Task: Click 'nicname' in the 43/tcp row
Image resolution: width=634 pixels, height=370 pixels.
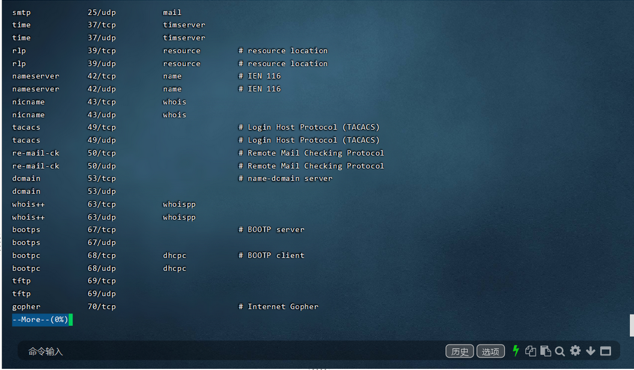Action: (x=28, y=102)
